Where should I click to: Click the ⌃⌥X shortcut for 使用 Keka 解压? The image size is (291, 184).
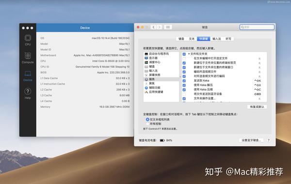tap(258, 85)
